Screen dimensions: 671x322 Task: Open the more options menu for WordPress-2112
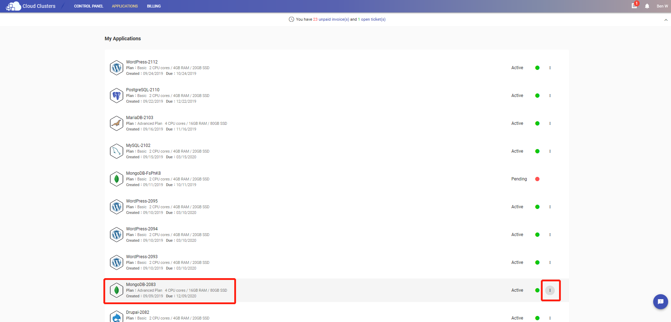[550, 68]
